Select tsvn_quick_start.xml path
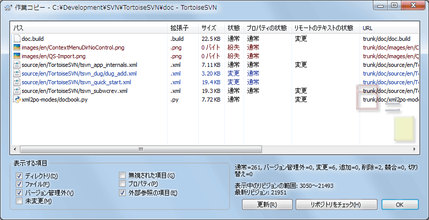The image size is (429, 220). coord(76,82)
